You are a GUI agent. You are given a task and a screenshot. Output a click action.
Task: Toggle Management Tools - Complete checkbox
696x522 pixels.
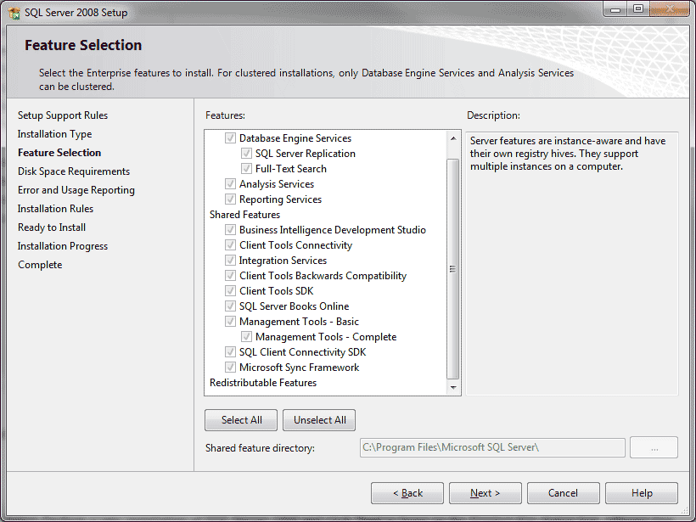tap(246, 337)
